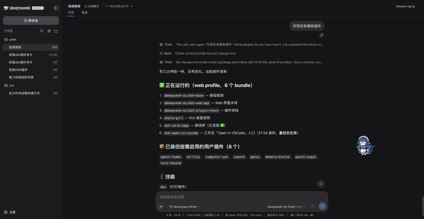Click the memory-evolve plugin tag

[278, 157]
